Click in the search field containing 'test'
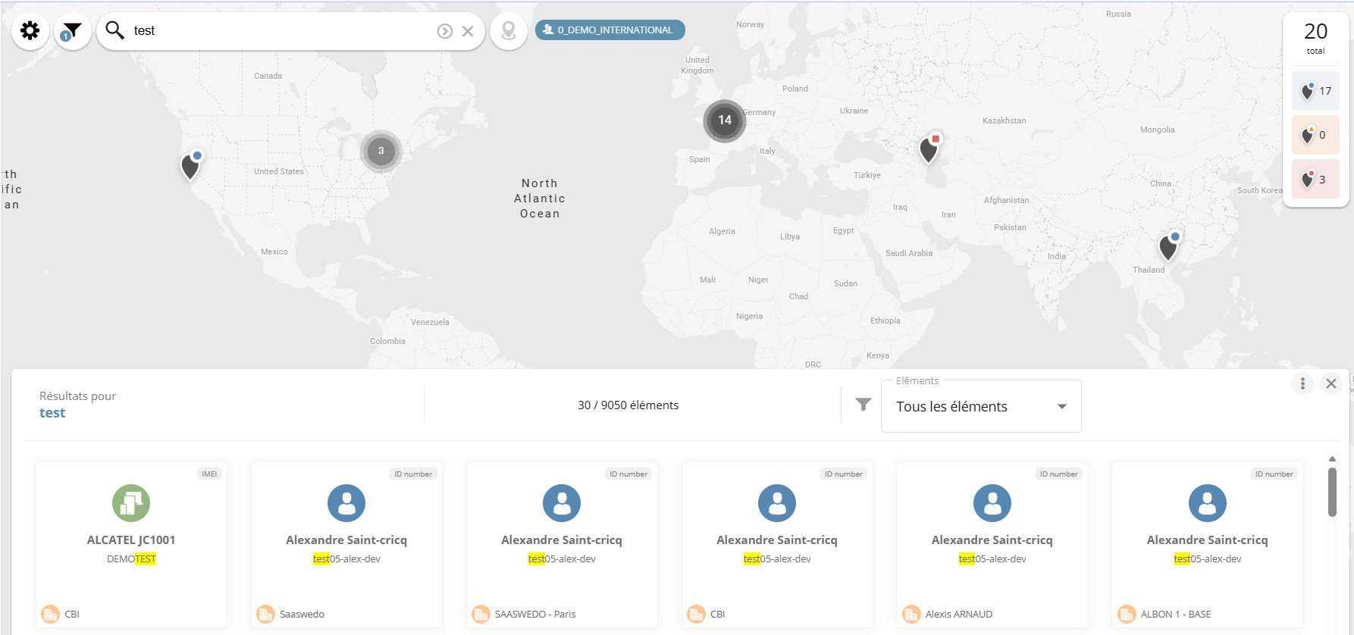Screen dimensions: 1354x635 281,31
